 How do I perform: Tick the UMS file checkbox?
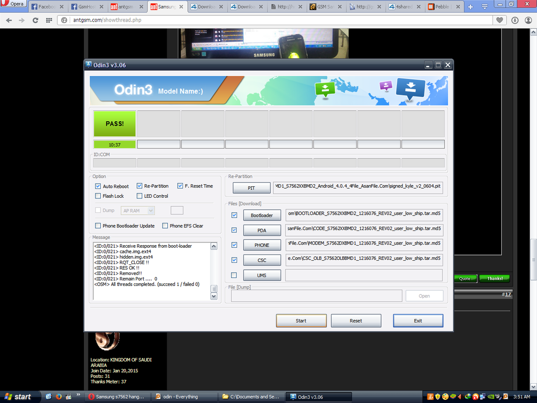click(234, 275)
